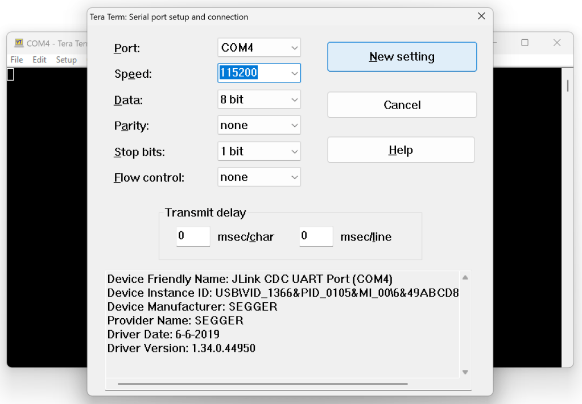Viewport: 582px width, 404px height.
Task: Close the Tera Term main window
Action: 557,43
